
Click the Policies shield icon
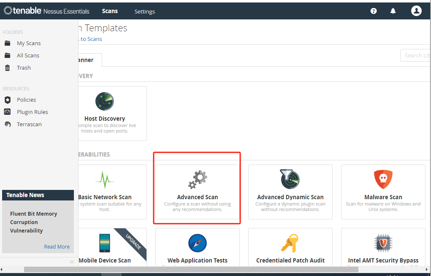8,100
